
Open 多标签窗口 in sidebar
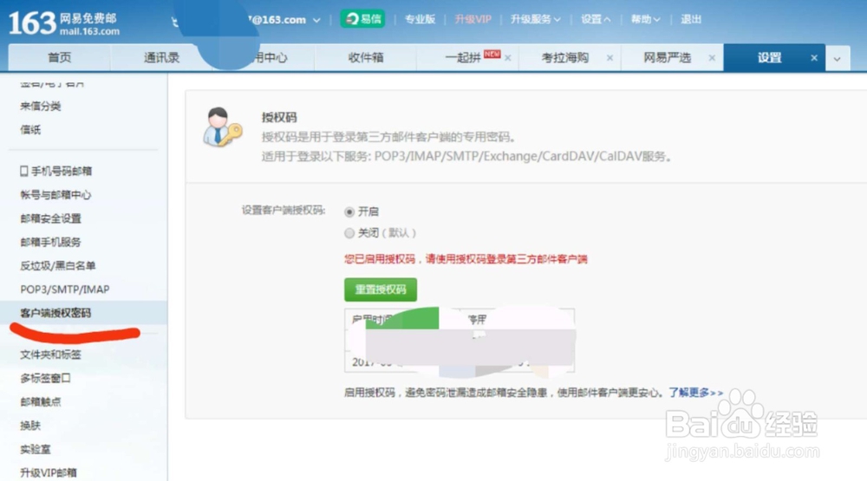click(45, 379)
